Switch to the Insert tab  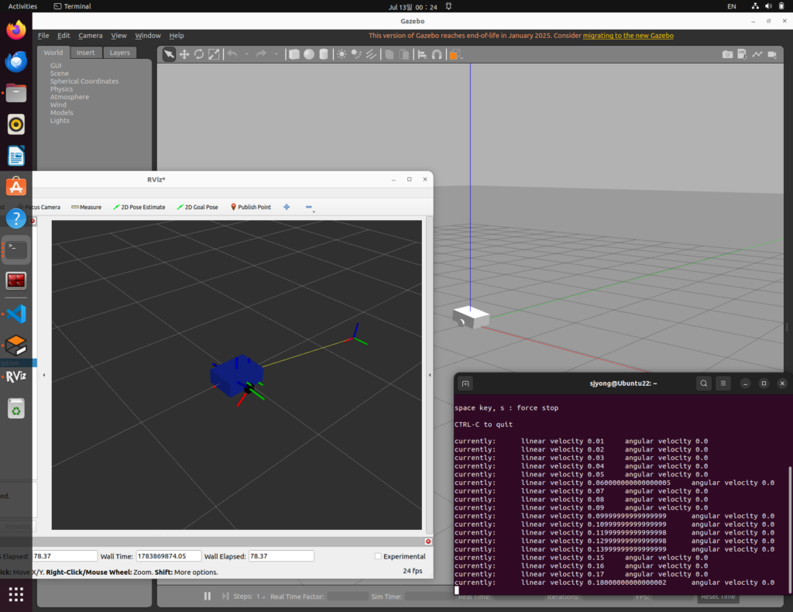(x=85, y=53)
